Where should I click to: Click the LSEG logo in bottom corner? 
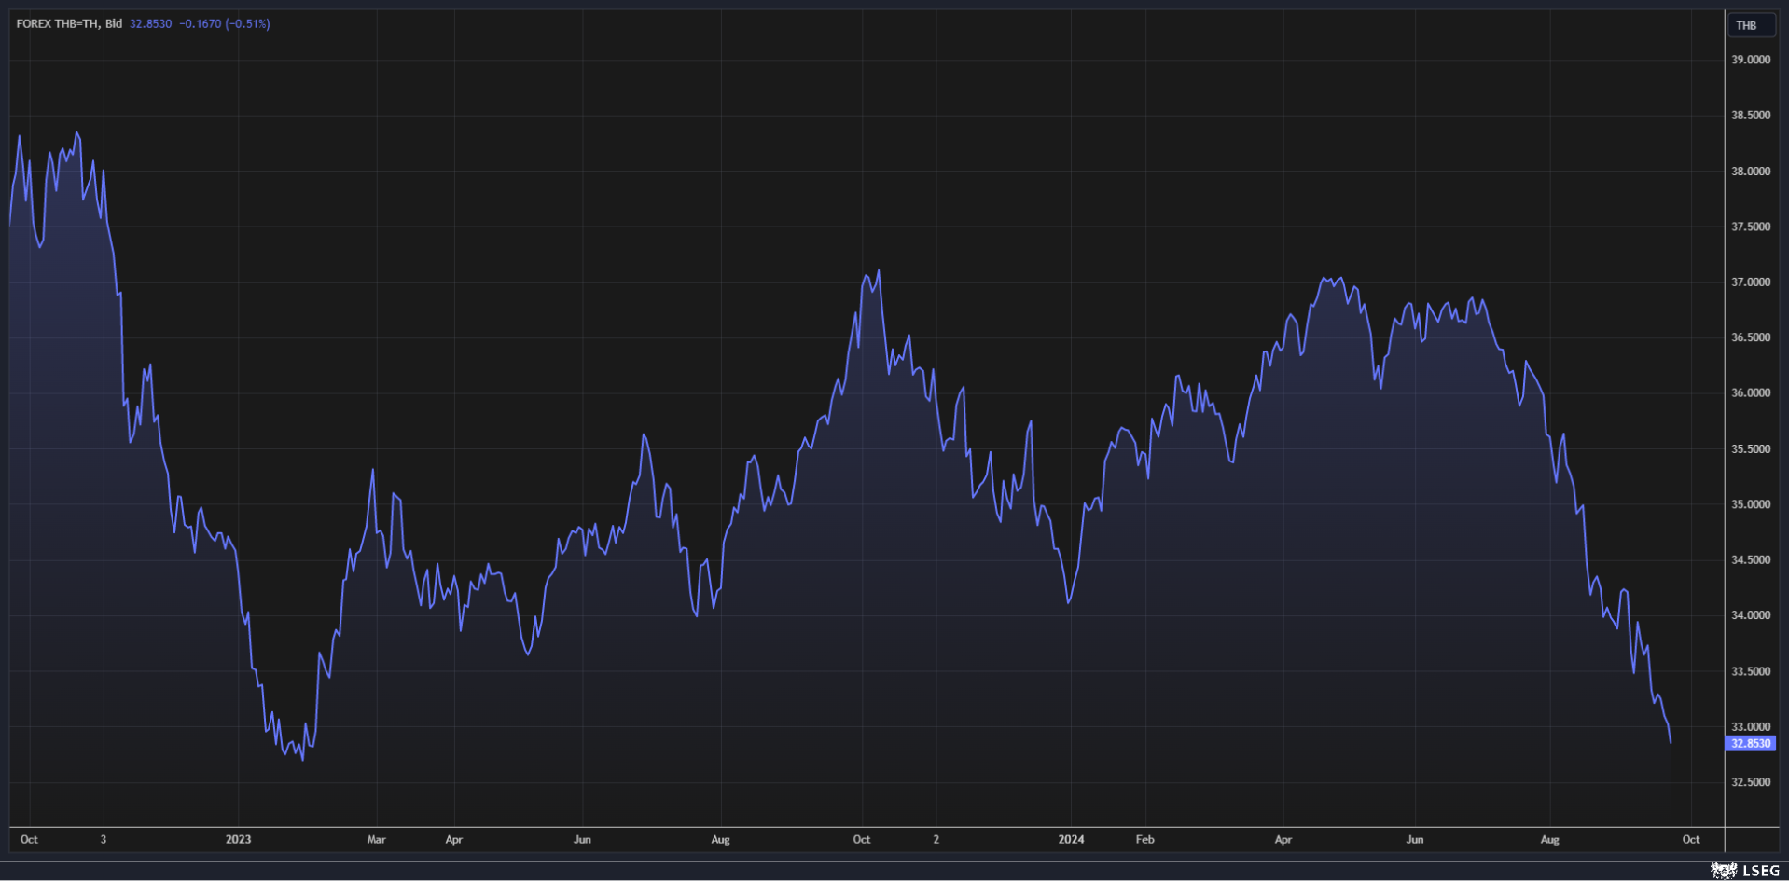point(1746,871)
